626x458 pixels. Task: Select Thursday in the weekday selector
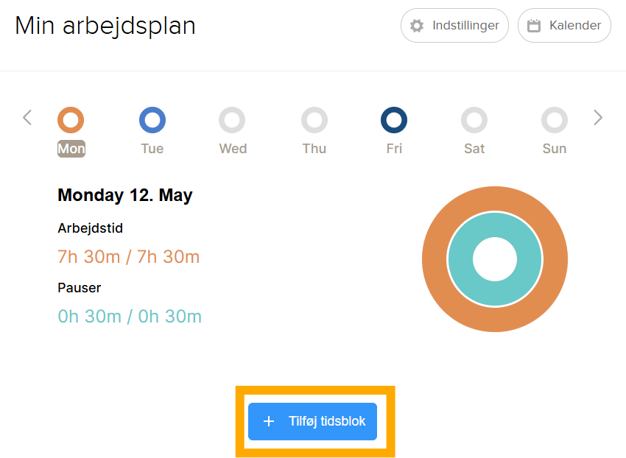314,118
